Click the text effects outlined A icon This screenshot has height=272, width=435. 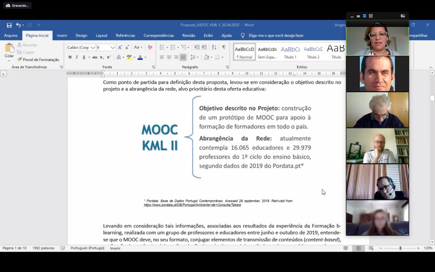[119, 57]
